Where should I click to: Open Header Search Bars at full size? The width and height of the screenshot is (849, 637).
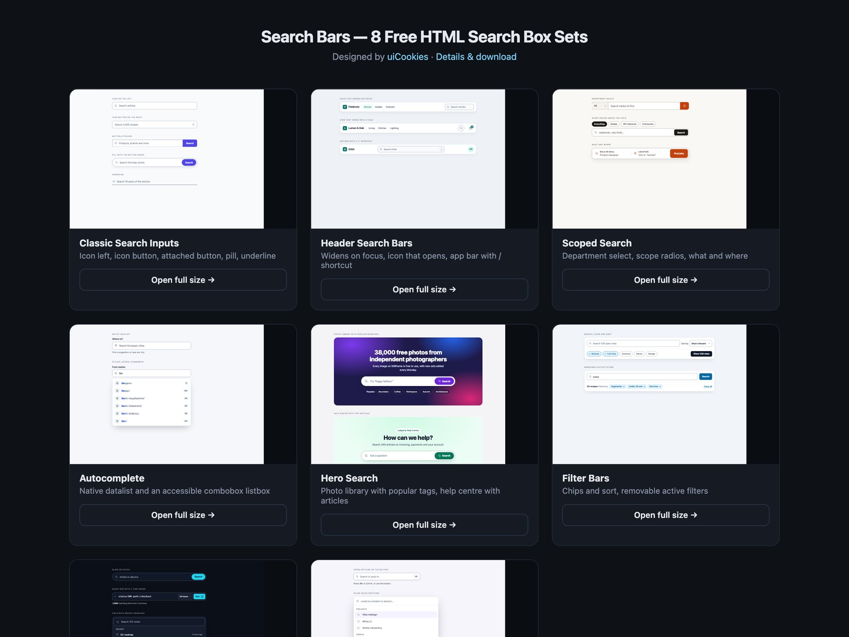coord(424,289)
